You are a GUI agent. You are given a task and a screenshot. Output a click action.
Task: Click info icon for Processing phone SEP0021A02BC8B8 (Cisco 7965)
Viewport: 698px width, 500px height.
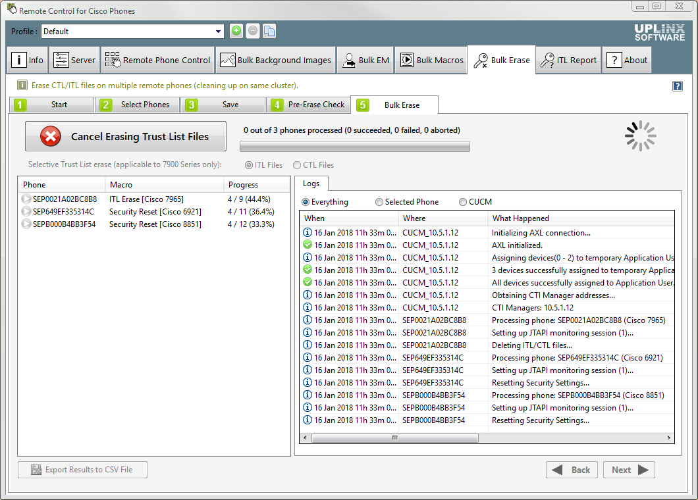click(x=307, y=320)
